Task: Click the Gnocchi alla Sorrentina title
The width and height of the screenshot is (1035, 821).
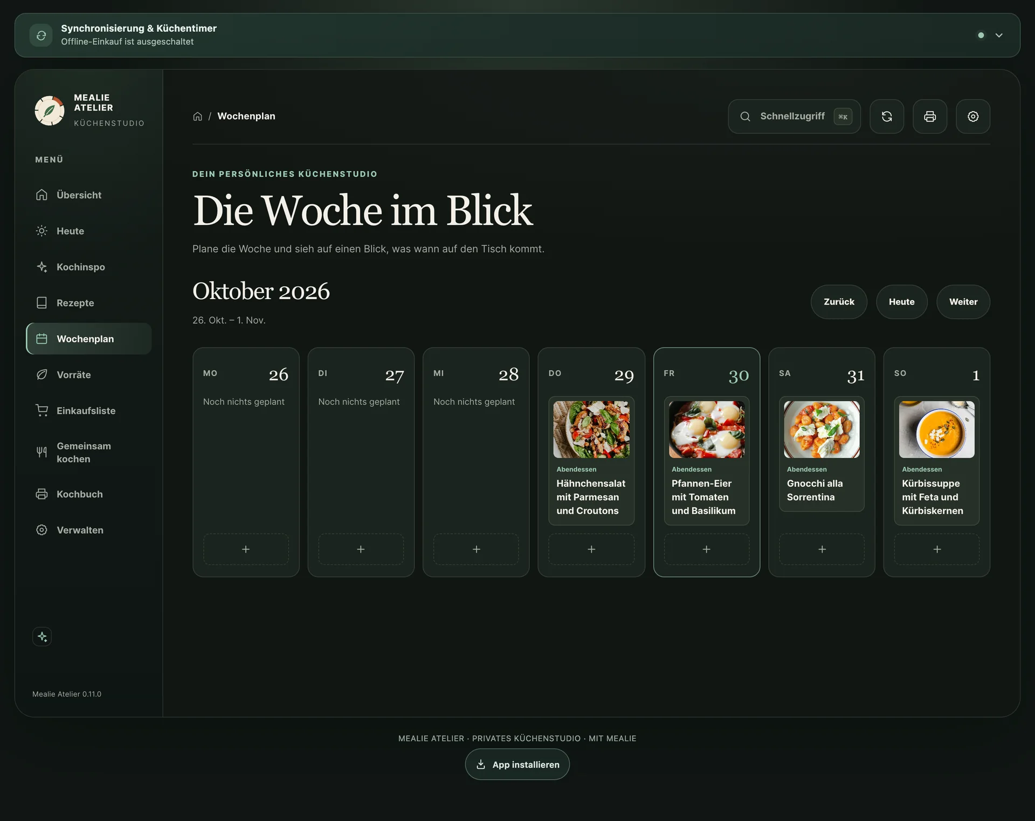Action: pyautogui.click(x=815, y=490)
